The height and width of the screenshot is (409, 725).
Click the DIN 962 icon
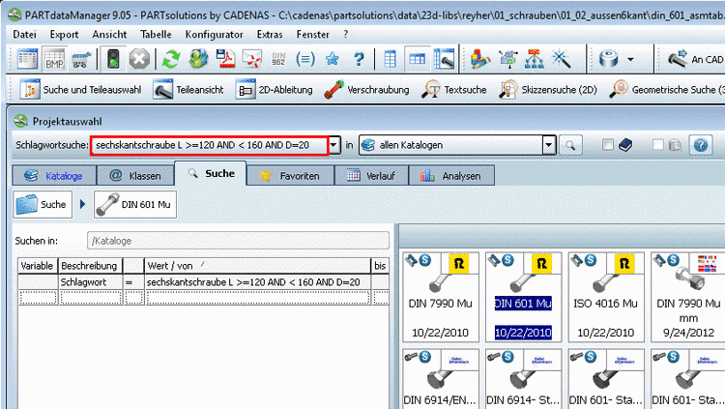tap(278, 59)
